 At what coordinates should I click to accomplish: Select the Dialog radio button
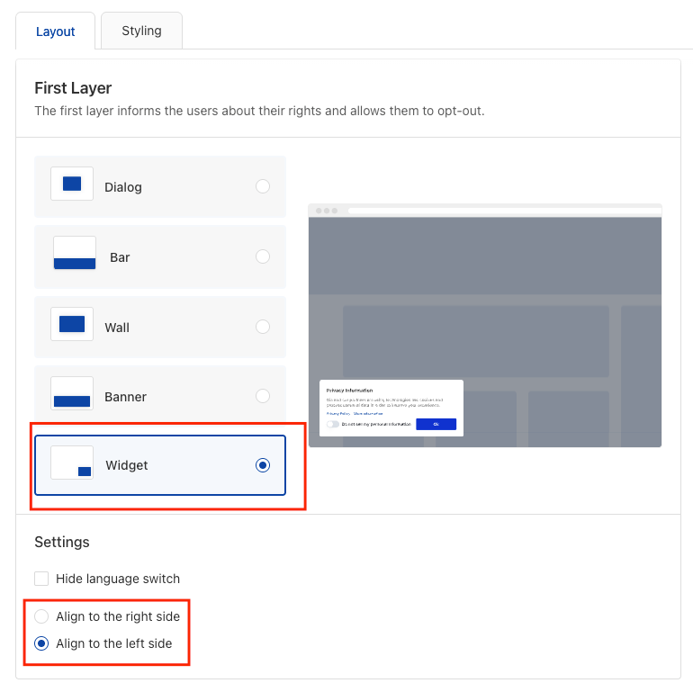pyautogui.click(x=263, y=186)
